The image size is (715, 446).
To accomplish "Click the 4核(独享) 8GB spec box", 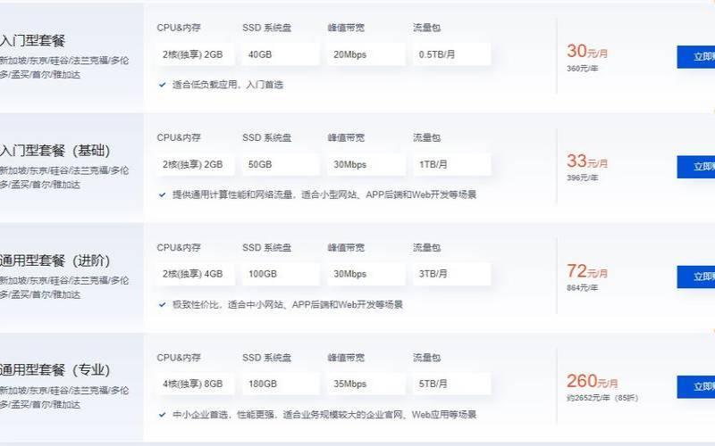I will pos(196,384).
